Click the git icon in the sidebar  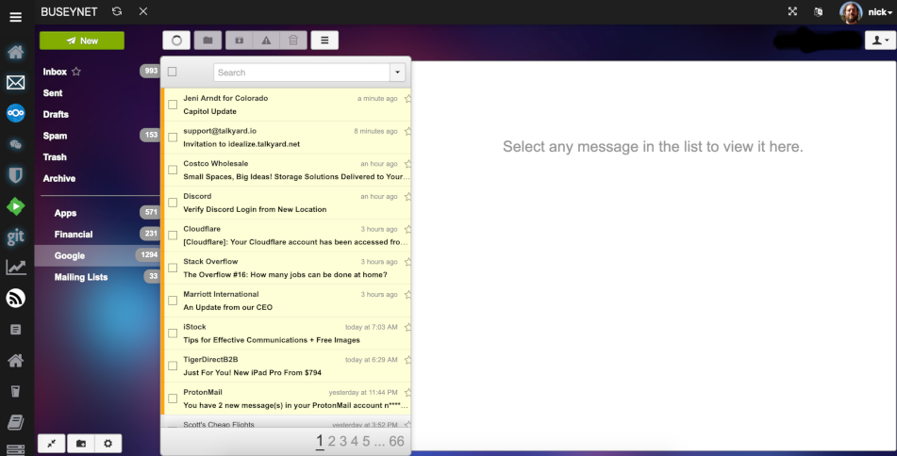15,236
